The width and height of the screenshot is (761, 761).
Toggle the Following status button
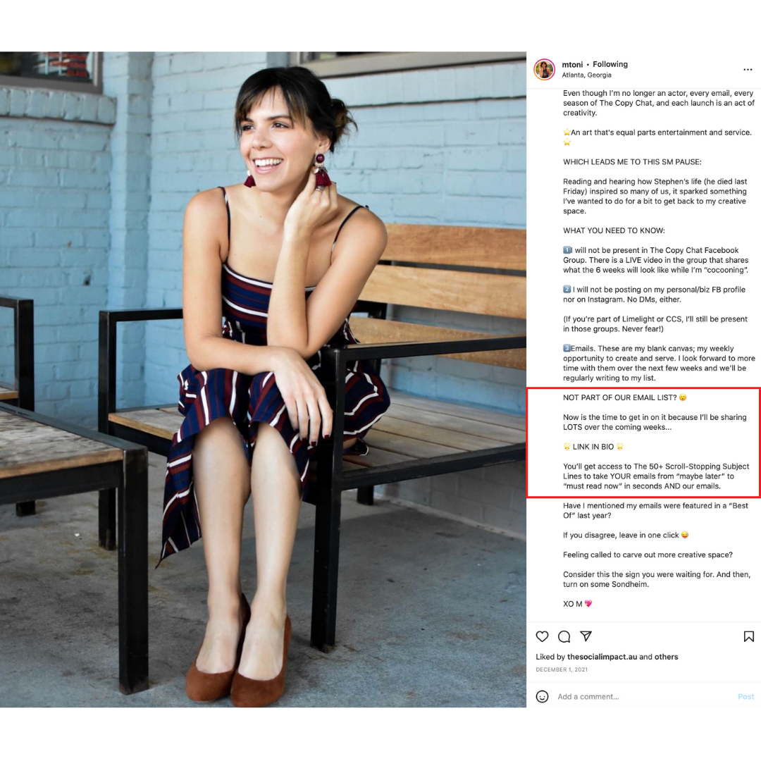click(x=610, y=64)
